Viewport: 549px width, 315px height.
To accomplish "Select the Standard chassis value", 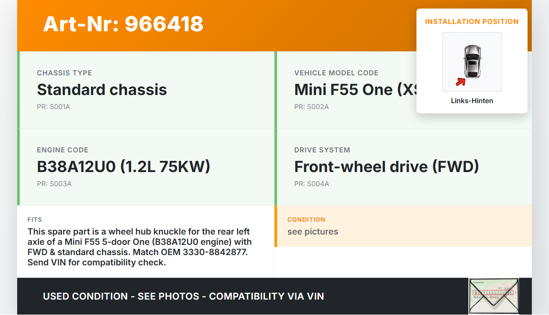I will (x=102, y=89).
